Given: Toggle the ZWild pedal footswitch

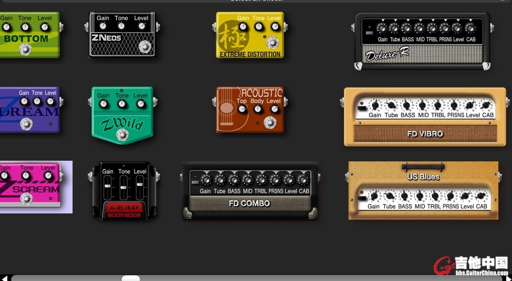Looking at the screenshot, I should click(x=122, y=135).
